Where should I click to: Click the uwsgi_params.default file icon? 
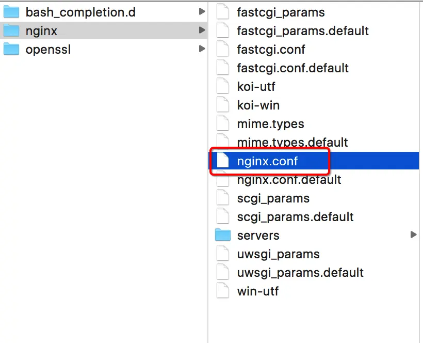click(x=223, y=273)
